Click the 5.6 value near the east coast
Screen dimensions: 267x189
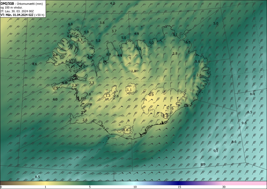(x=198, y=62)
